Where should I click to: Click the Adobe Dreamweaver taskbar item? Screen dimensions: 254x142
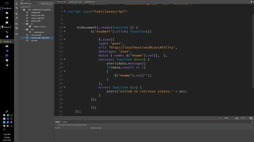tap(7, 41)
